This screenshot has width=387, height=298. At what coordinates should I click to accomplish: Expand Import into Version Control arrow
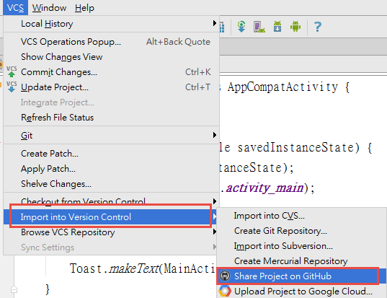214,216
